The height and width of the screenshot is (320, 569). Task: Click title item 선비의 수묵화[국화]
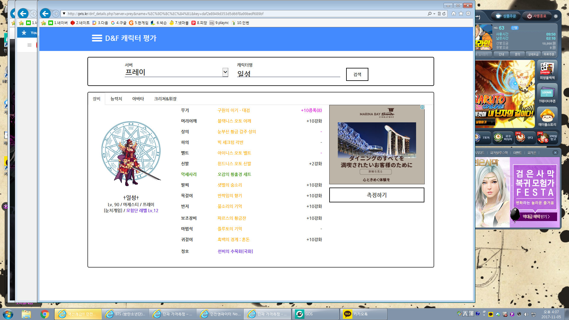click(x=235, y=251)
